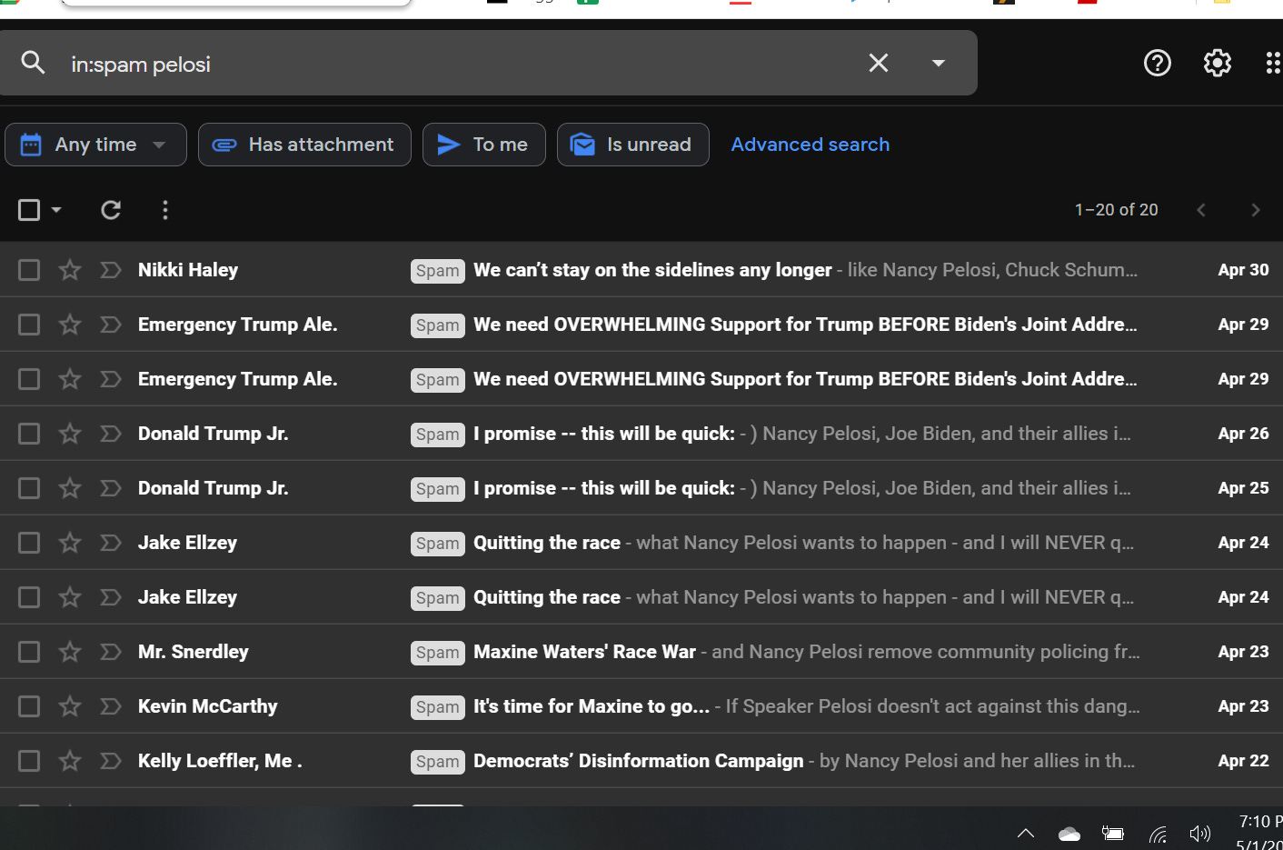This screenshot has width=1283, height=850.
Task: Tick the select-all checkbox
Action: click(x=29, y=210)
